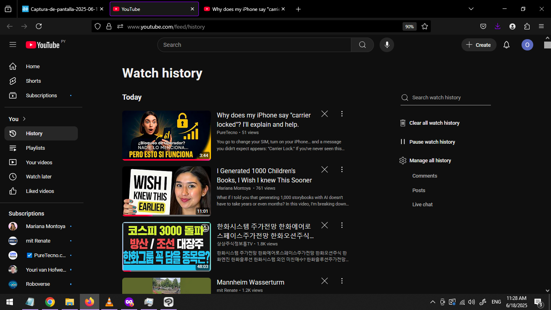Open a new browser tab
Viewport: 551px width, 310px height.
point(298,9)
